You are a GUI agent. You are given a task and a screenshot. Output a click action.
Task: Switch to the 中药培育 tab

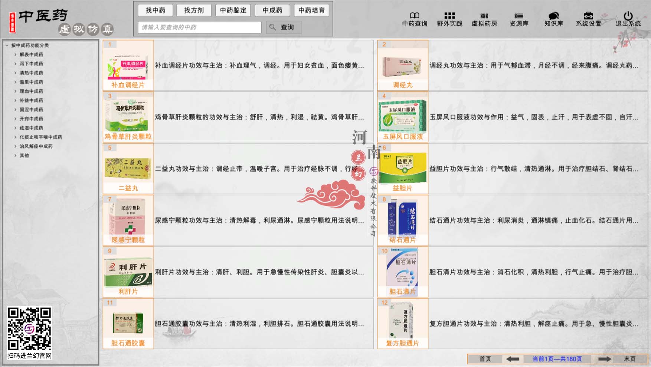(312, 10)
